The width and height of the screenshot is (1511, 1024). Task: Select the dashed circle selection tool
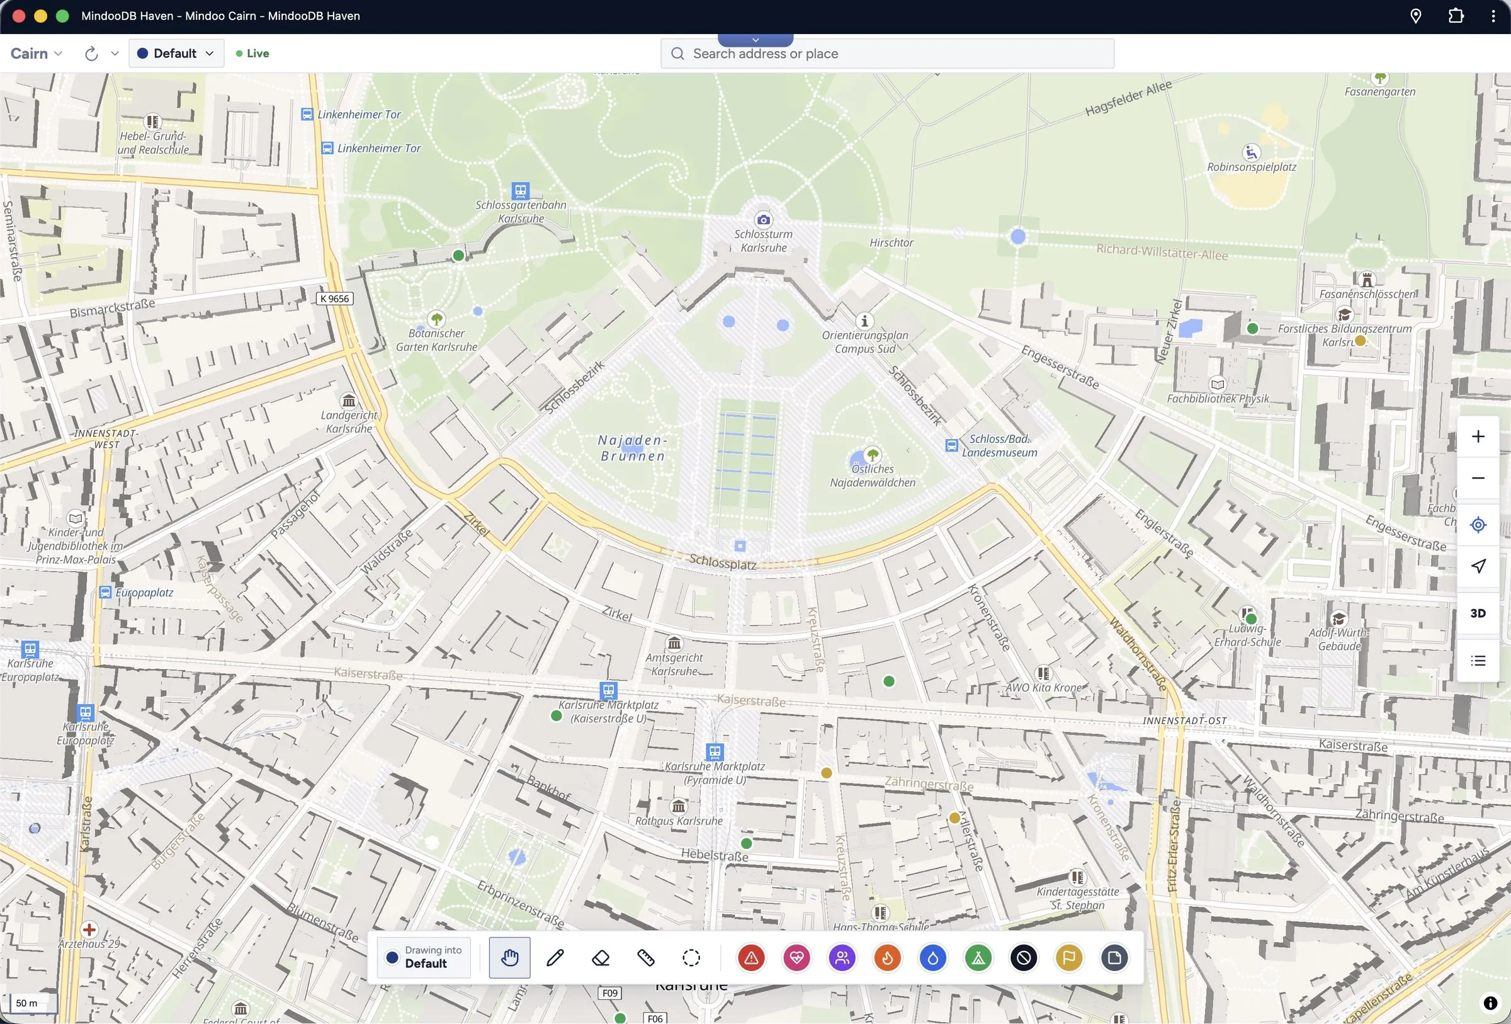click(691, 957)
